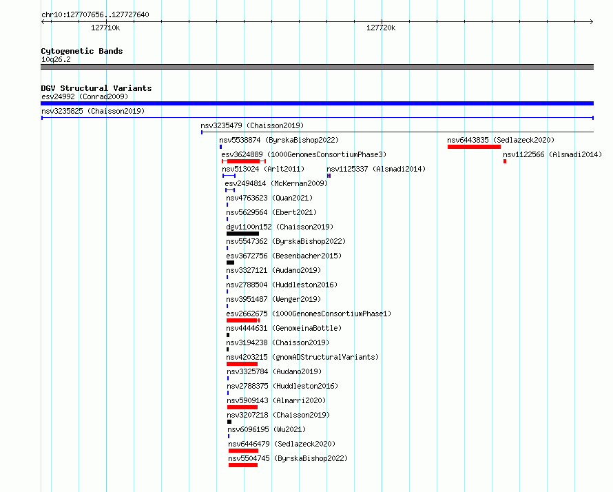Image resolution: width=613 pixels, height=492 pixels.
Task: Click nsv3235479 (Chaisson2019) label
Action: (x=252, y=125)
